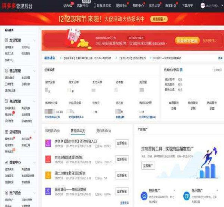Switch to 竞价活动(3) tab
This screenshot has width=224, height=207.
click(103, 131)
